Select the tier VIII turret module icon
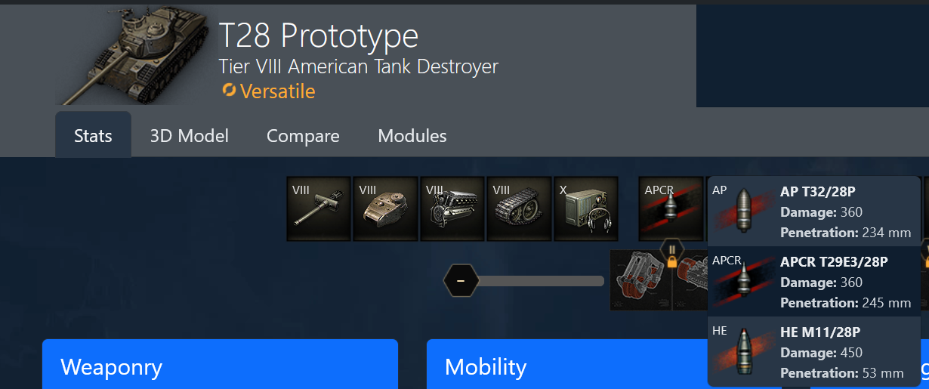This screenshot has height=389, width=929. (385, 209)
